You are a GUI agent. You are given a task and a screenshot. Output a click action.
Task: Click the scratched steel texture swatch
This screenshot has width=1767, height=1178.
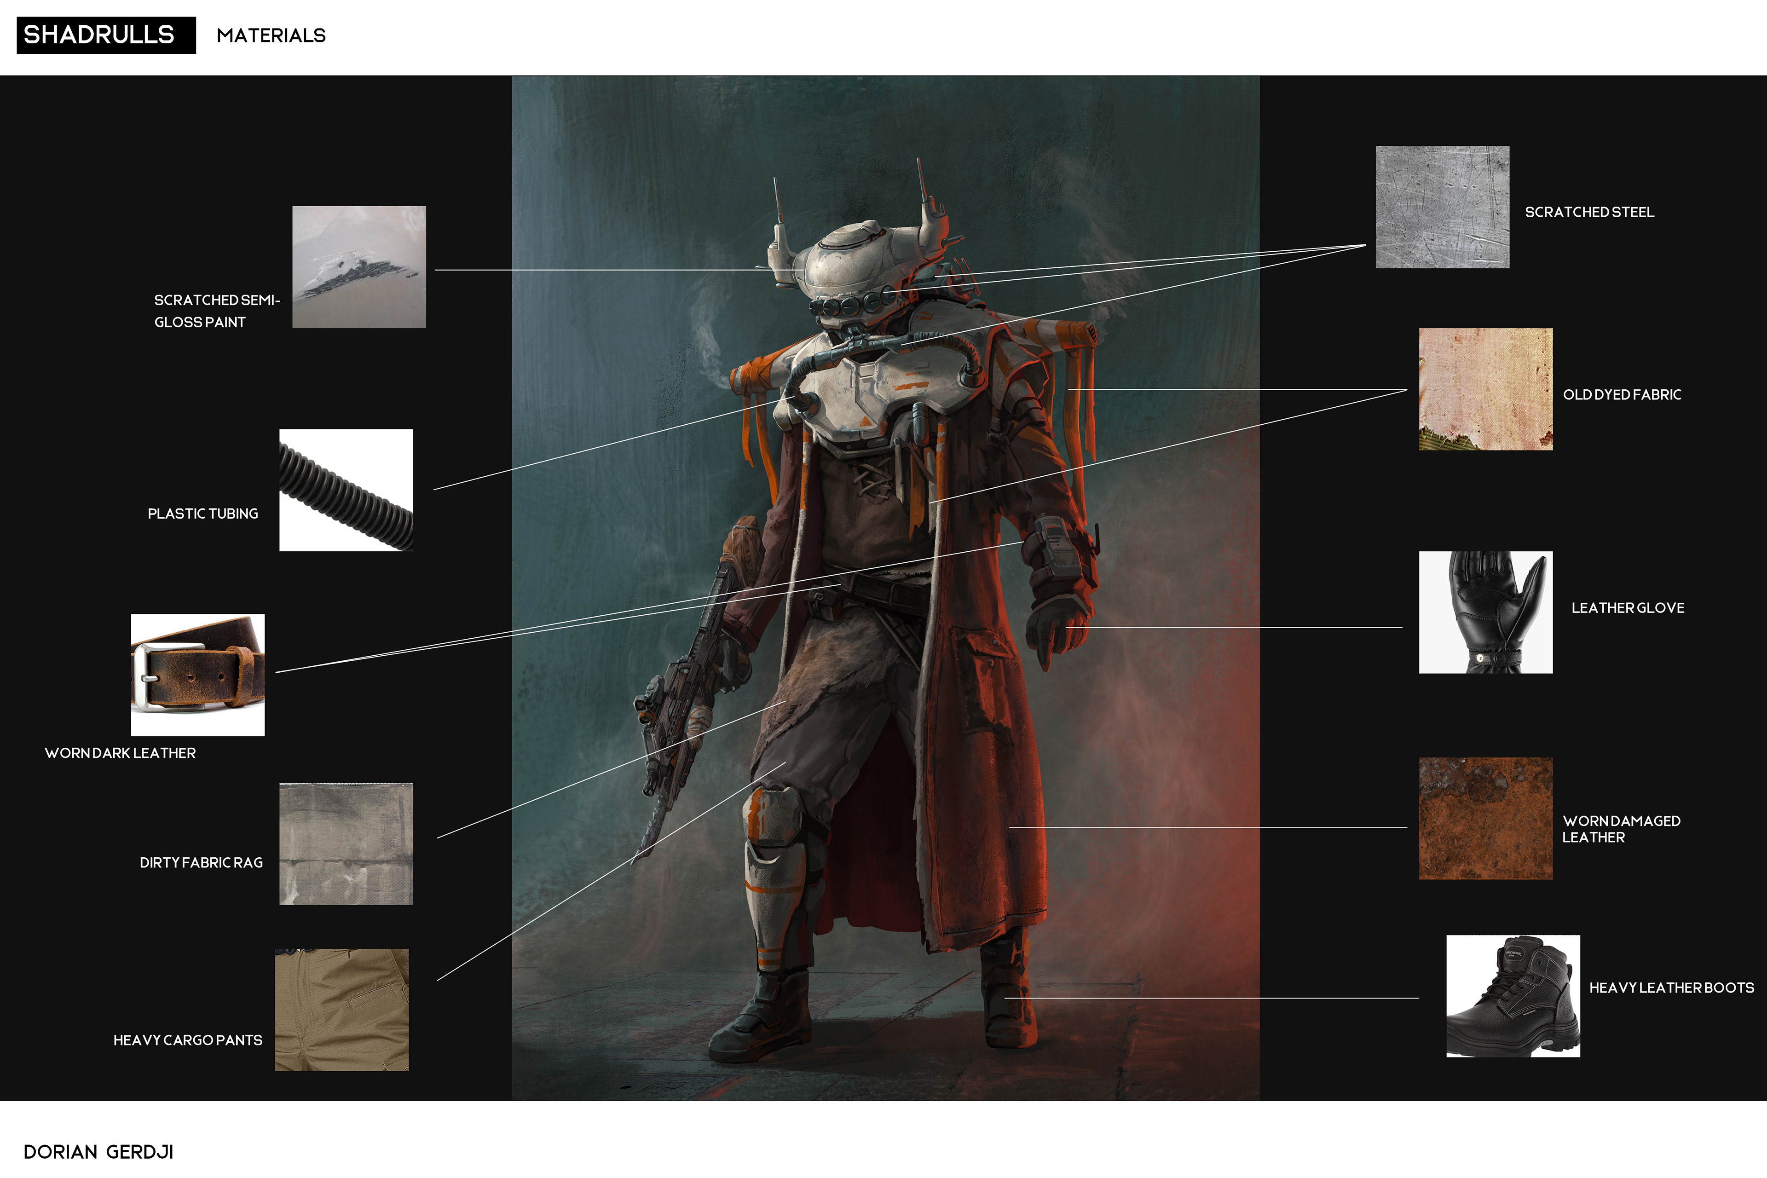pyautogui.click(x=1442, y=207)
